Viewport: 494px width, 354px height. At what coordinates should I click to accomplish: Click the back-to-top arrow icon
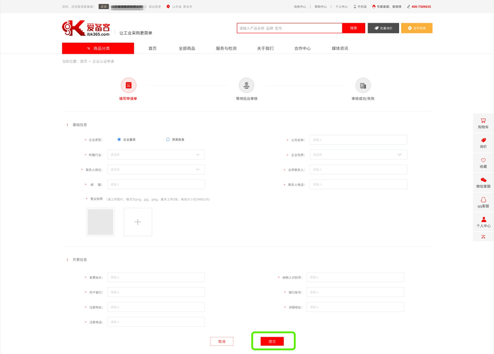point(483,236)
